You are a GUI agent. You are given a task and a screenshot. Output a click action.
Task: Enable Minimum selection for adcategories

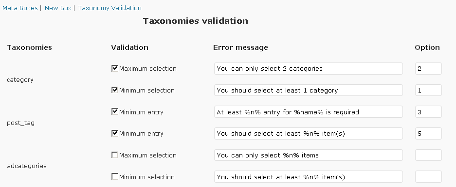[x=114, y=176]
